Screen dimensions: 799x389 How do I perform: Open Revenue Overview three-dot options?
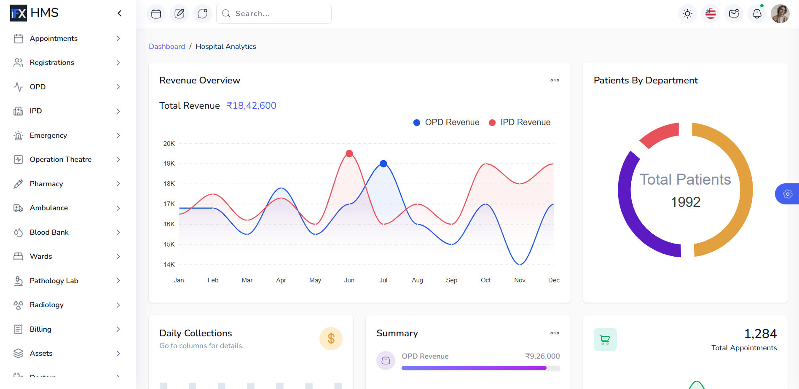coord(555,80)
